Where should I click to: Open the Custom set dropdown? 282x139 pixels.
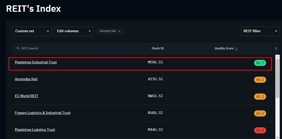32,31
